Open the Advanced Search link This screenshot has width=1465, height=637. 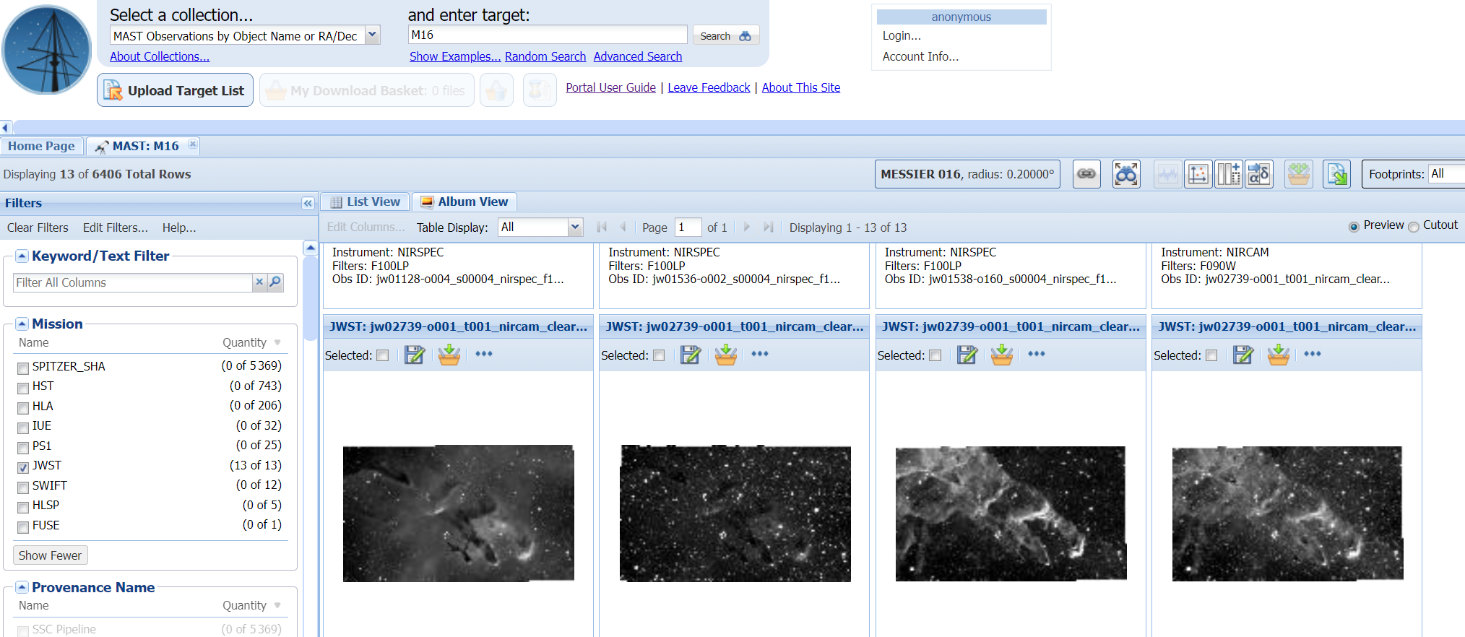click(x=638, y=56)
